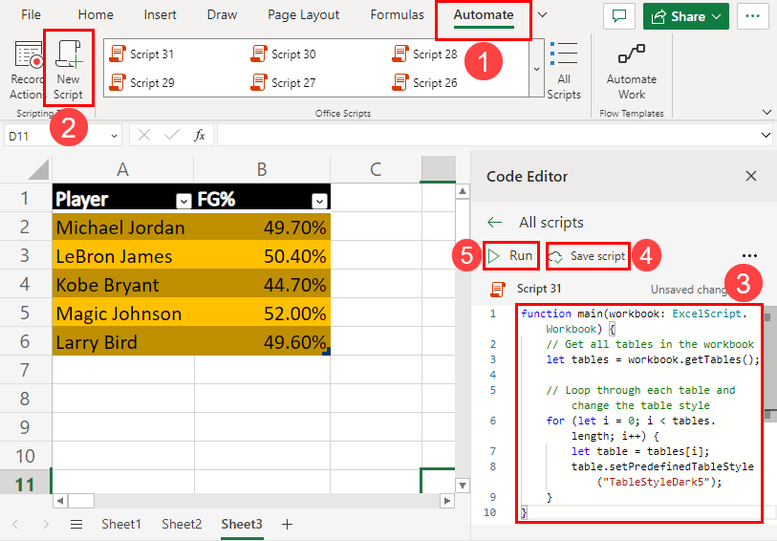The height and width of the screenshot is (541, 777).
Task: Open Script 27 from the gallery
Action: point(284,83)
